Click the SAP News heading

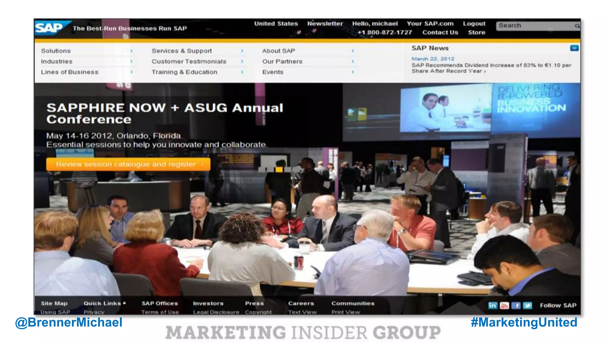[x=430, y=48]
